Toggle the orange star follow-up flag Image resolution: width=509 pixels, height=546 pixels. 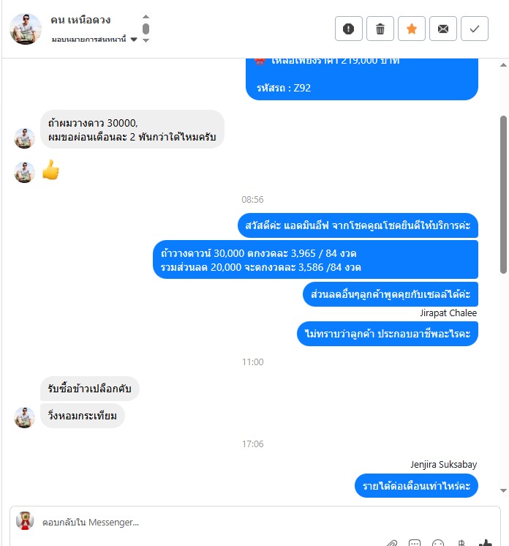coord(412,29)
